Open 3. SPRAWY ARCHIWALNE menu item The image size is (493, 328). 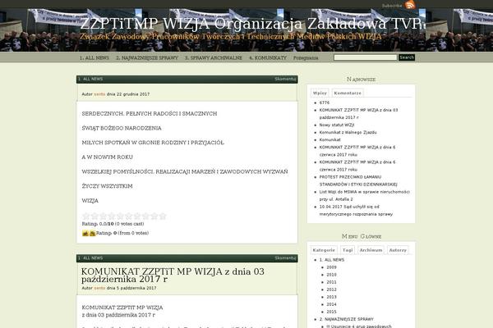(x=214, y=57)
